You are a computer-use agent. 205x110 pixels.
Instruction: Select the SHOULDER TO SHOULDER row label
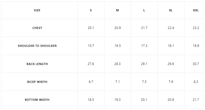37,46
